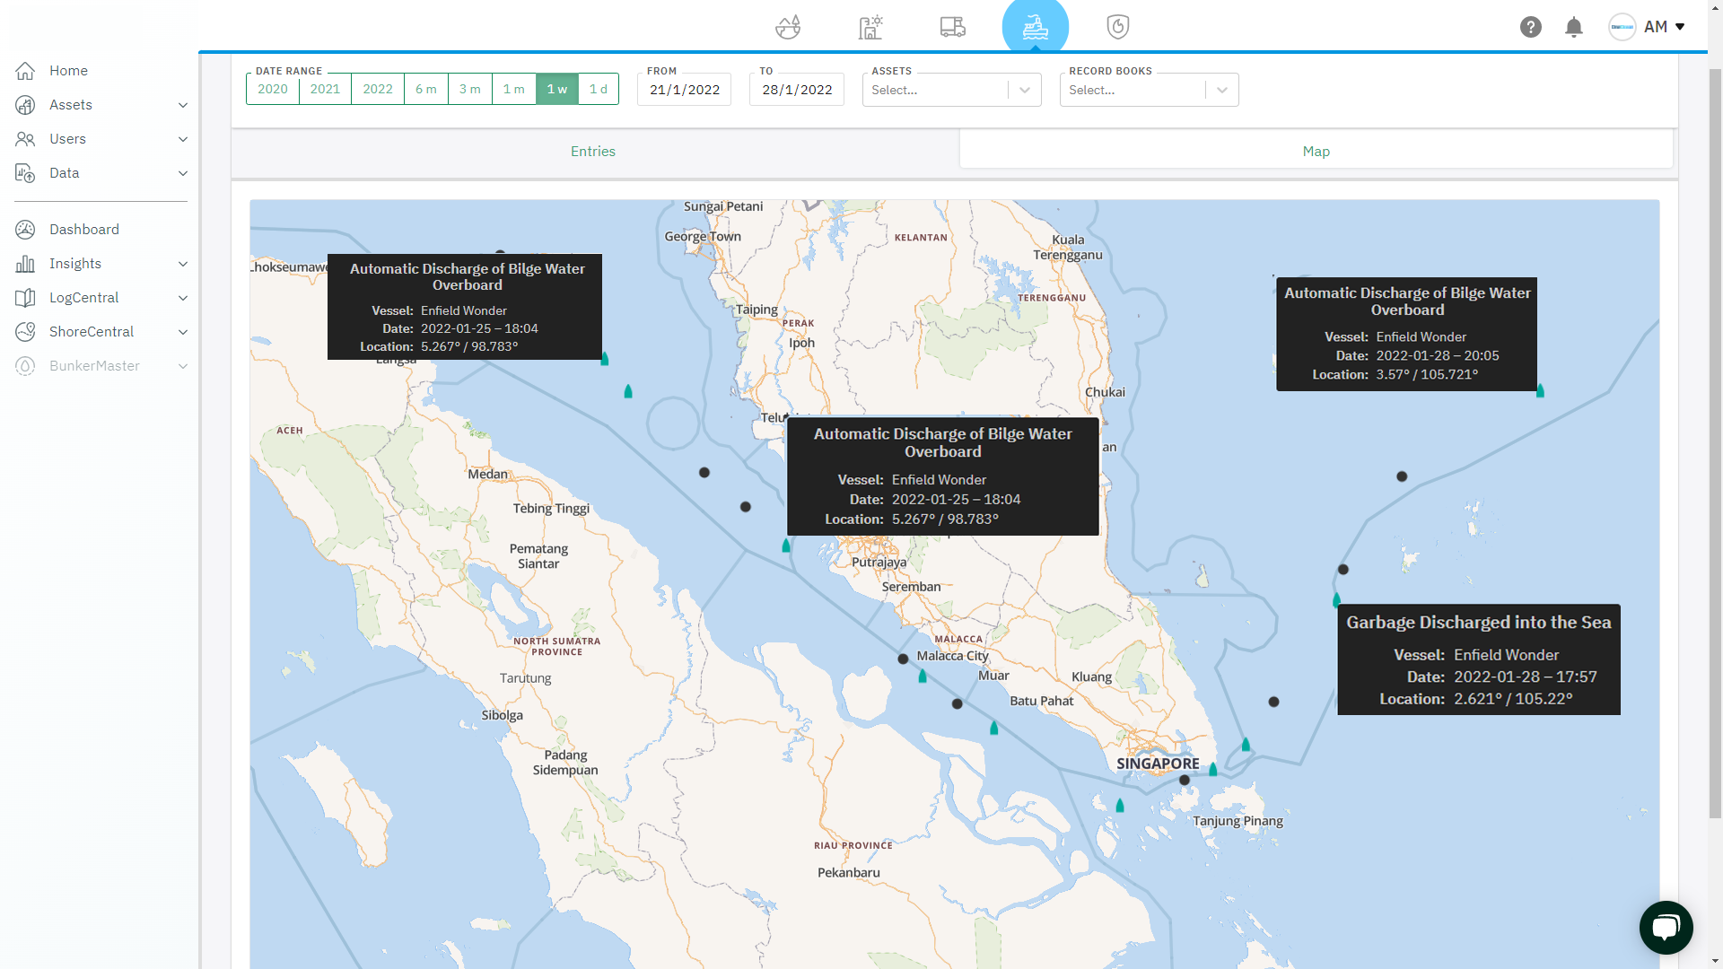1723x969 pixels.
Task: Click the Pekanbaru map label
Action: 849,872
